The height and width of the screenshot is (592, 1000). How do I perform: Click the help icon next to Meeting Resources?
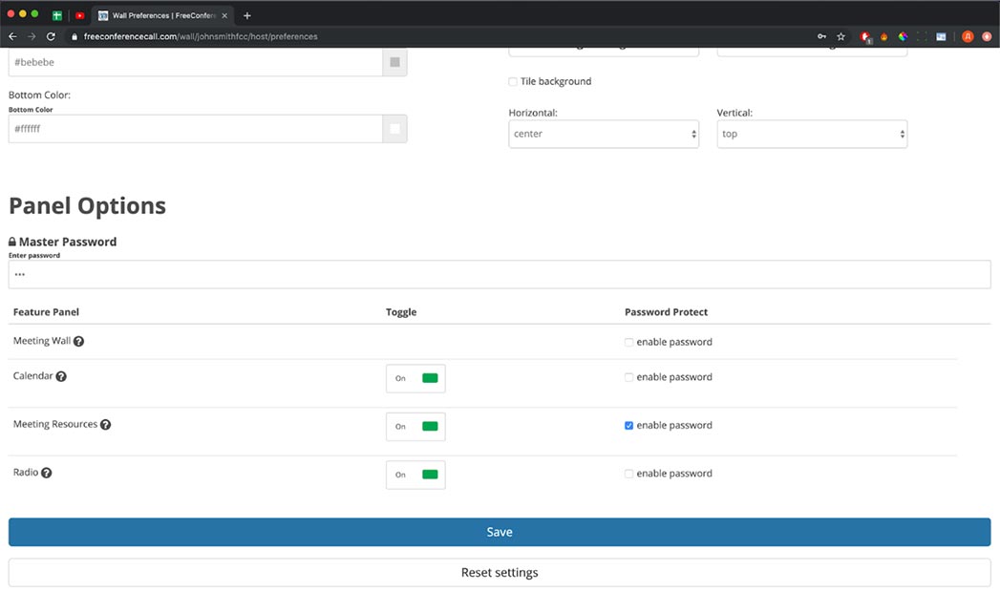105,425
